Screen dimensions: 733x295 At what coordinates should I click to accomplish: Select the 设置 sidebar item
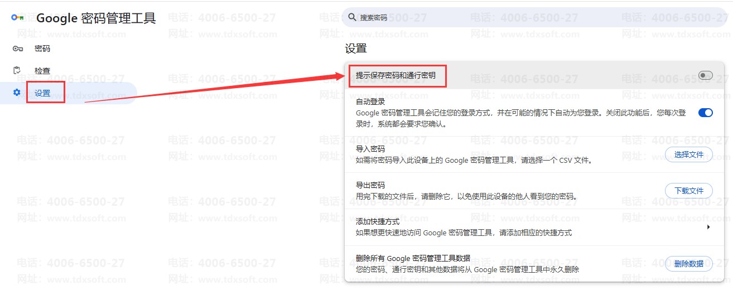click(x=68, y=93)
